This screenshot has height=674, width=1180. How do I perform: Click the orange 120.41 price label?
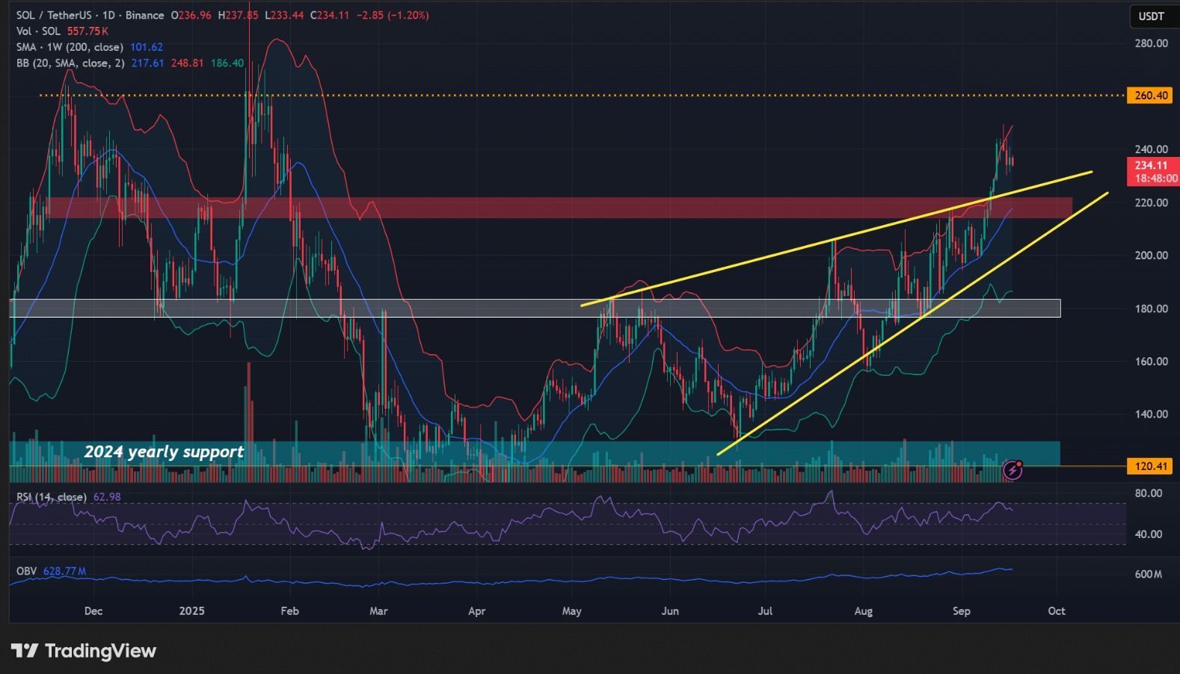click(1150, 466)
